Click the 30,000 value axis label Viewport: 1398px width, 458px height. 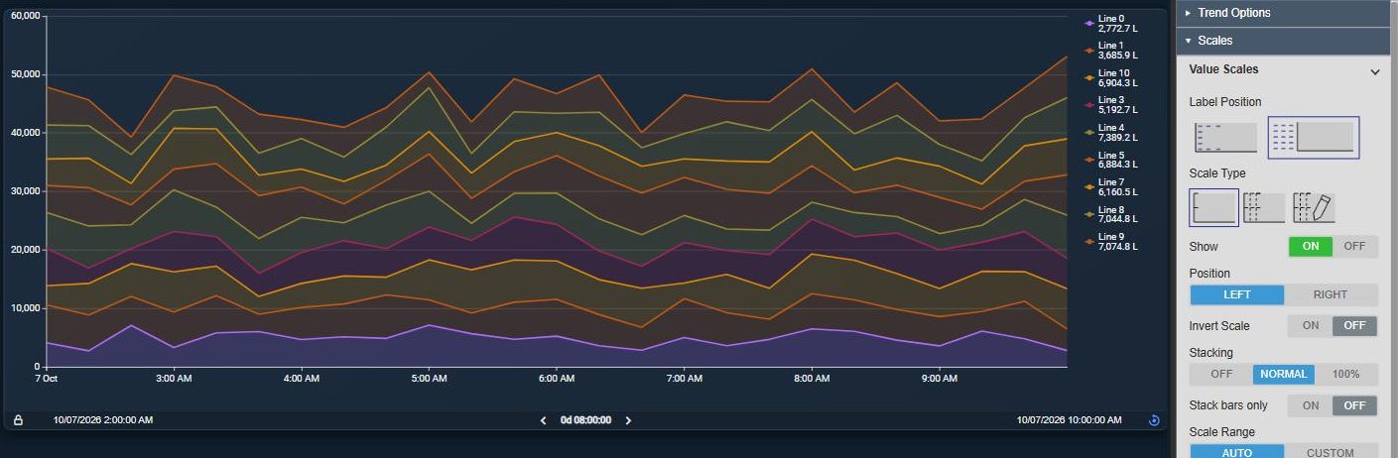coord(24,190)
